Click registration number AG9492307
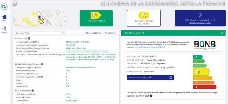This screenshot has height=104, width=228. pos(71,45)
